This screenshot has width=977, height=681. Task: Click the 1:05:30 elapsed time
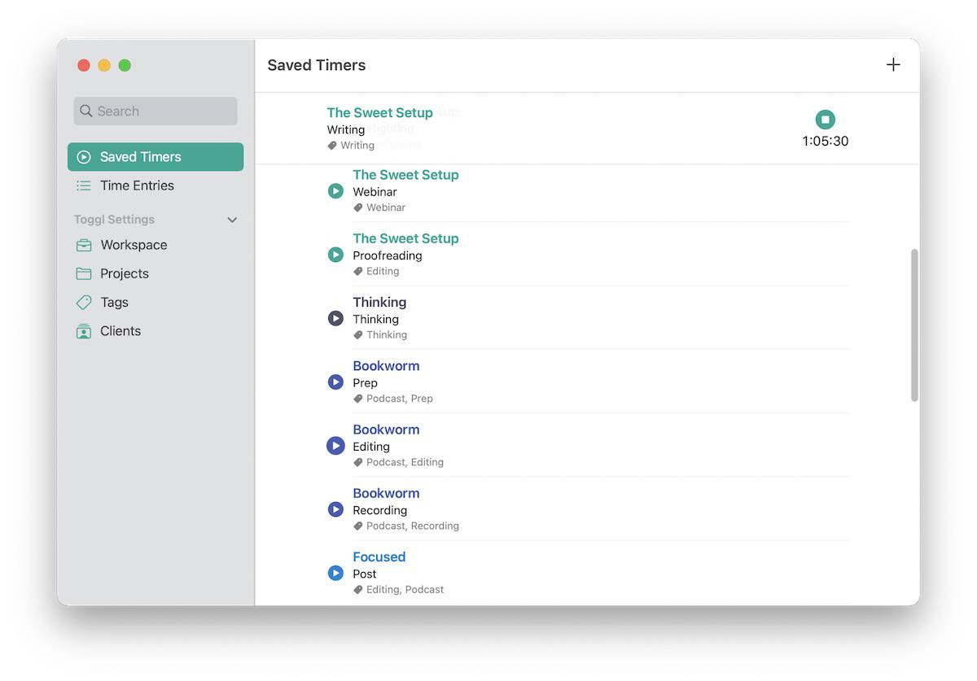[826, 141]
